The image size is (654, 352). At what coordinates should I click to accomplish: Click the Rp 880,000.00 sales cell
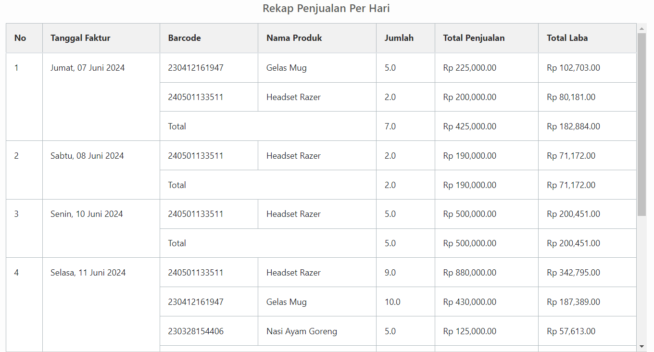(469, 273)
